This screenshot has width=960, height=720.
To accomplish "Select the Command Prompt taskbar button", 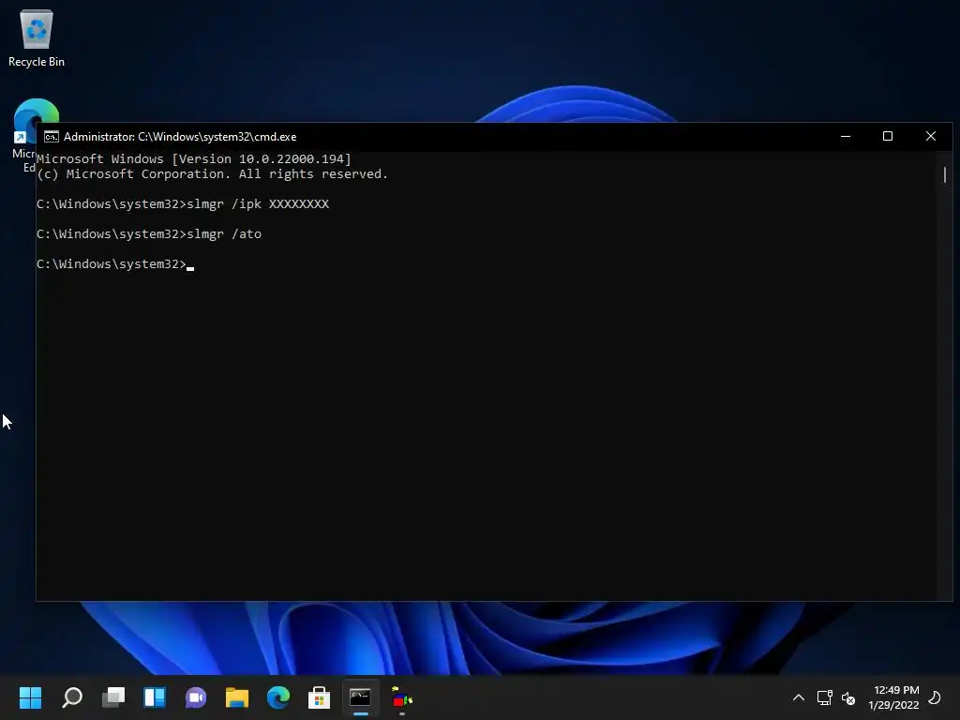I will [361, 697].
